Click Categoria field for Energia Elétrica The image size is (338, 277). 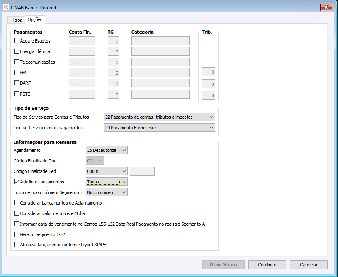[x=161, y=51]
